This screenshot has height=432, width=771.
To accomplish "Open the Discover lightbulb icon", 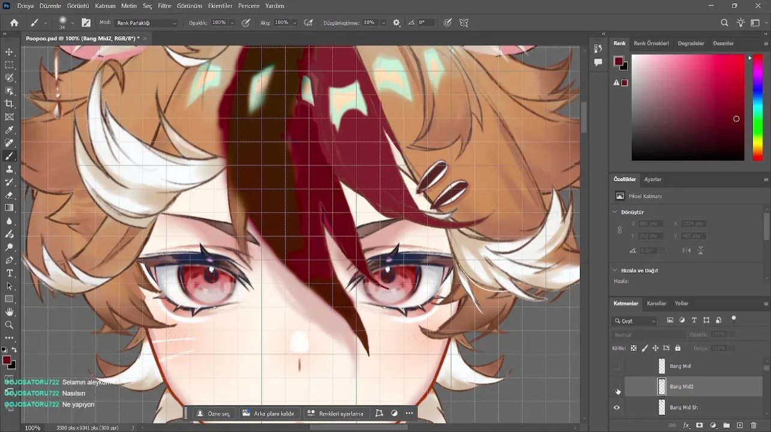I will tap(740, 23).
